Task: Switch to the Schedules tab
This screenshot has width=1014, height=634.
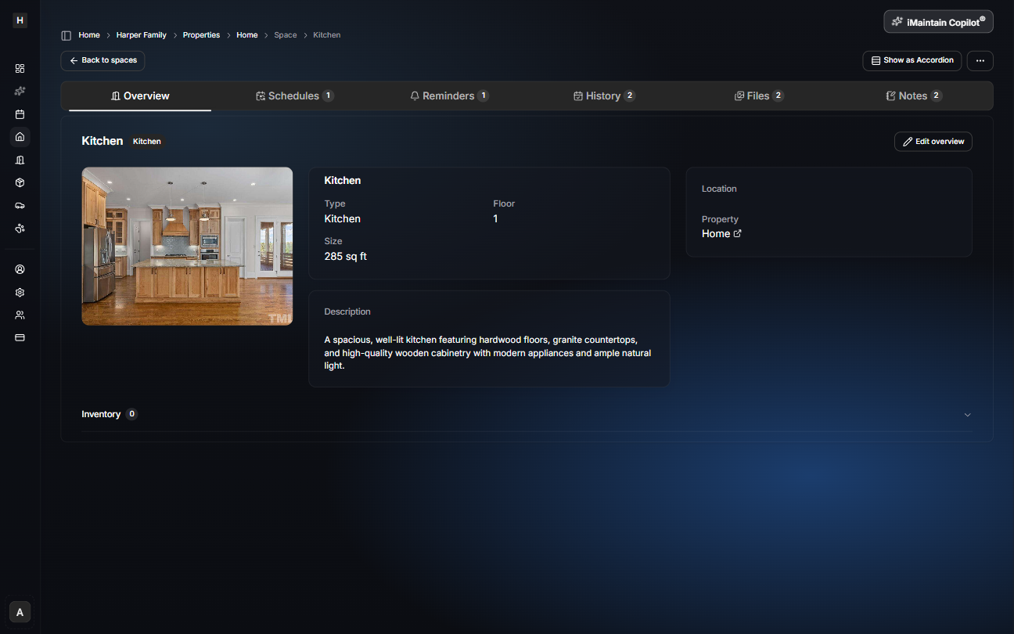Action: [295, 95]
